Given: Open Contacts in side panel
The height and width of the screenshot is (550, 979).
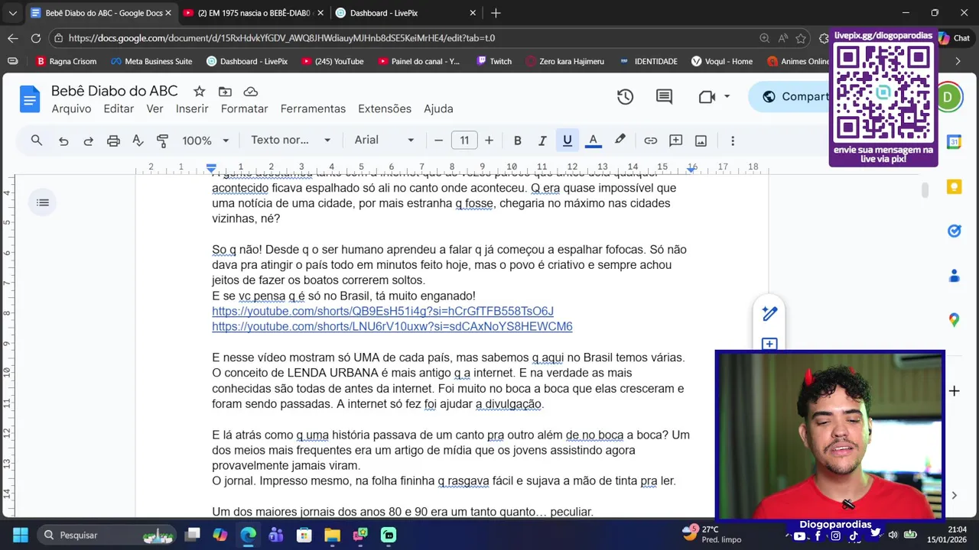Looking at the screenshot, I should (x=954, y=276).
